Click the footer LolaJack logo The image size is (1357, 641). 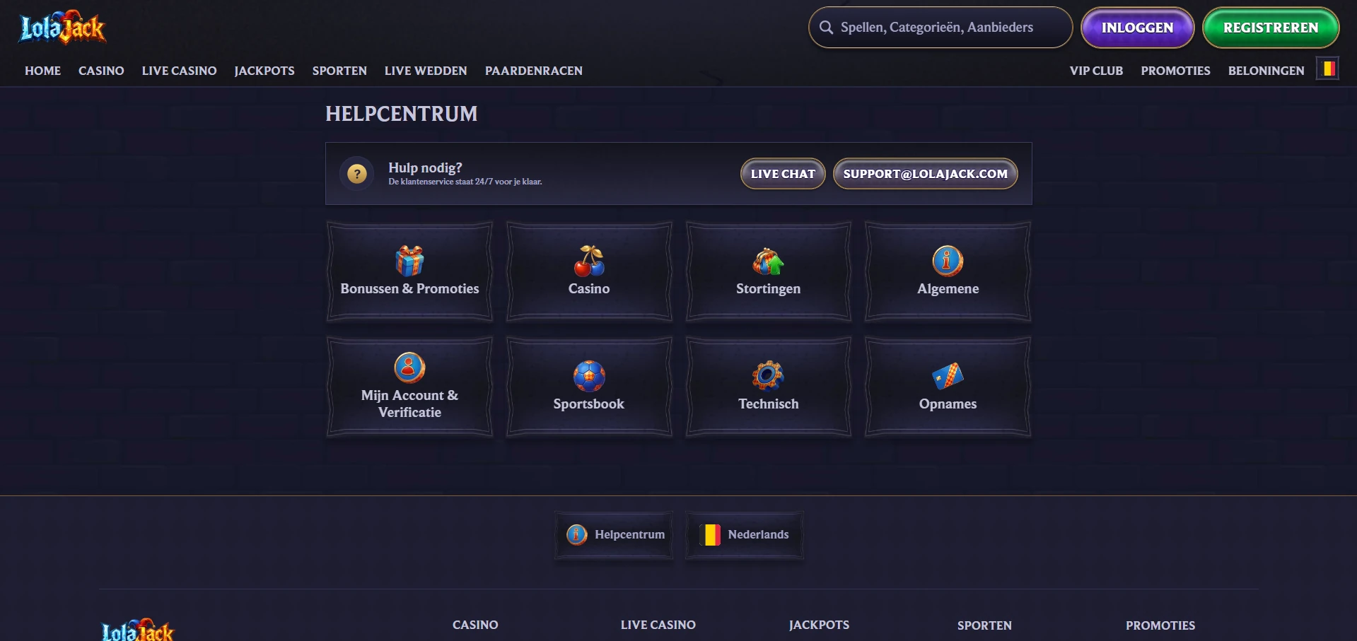[137, 630]
